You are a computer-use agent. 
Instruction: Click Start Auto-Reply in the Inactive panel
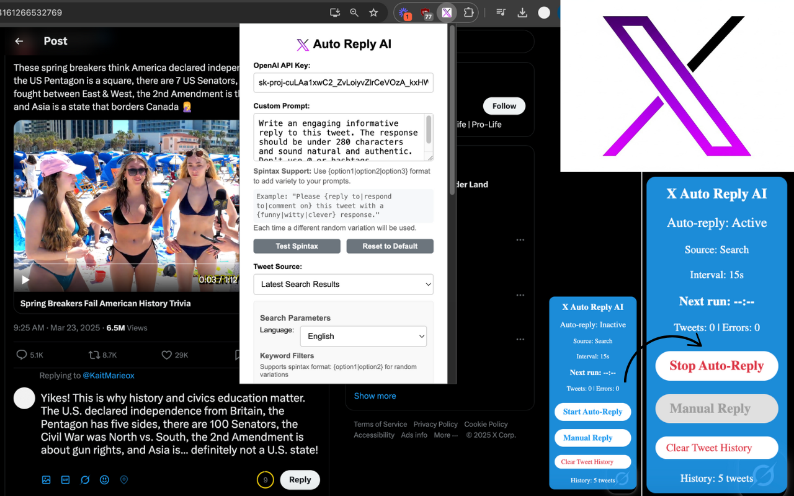(x=592, y=412)
